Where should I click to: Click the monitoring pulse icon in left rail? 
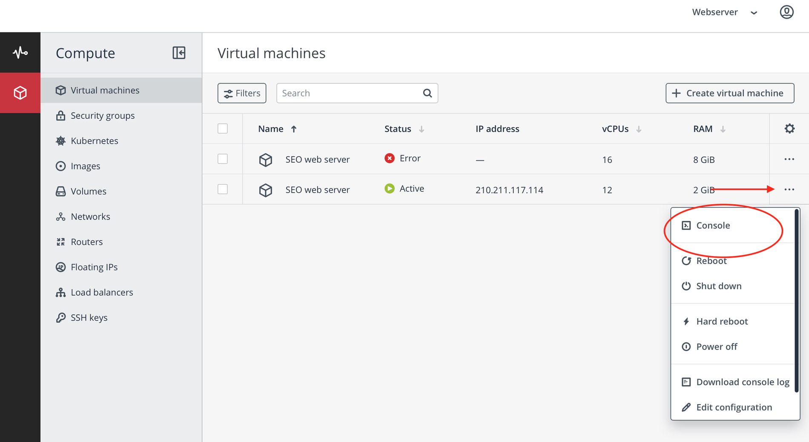[x=20, y=53]
